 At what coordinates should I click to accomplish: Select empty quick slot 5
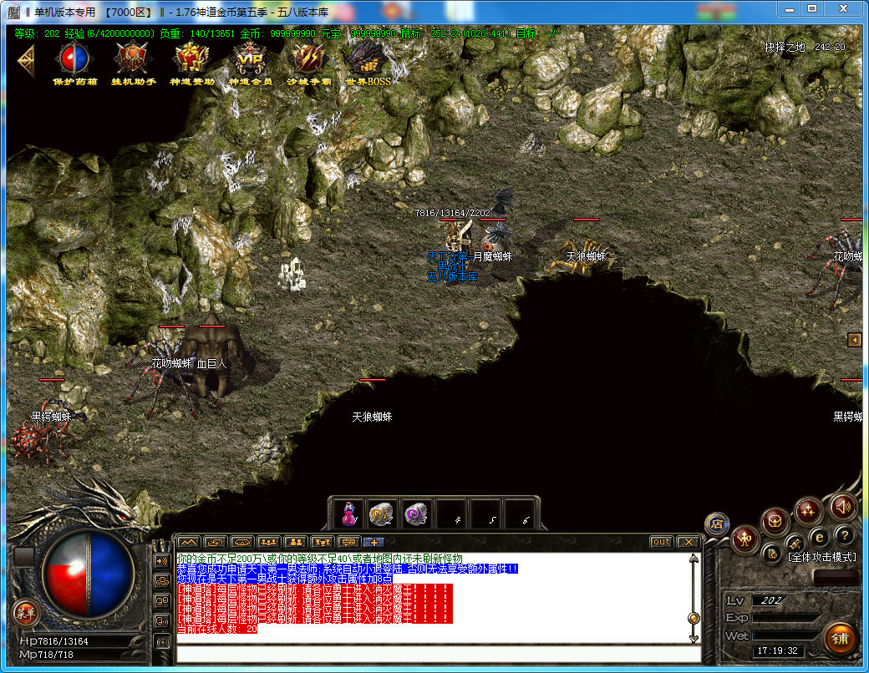coord(485,514)
